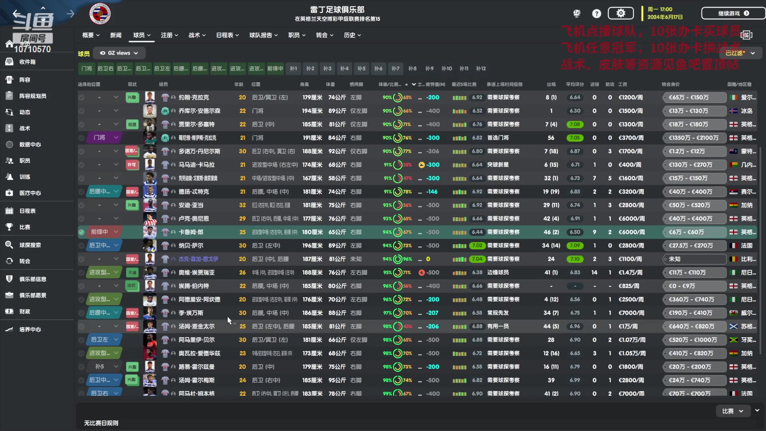Screen dimensions: 766x431
Task: Open the 比赛 competitions trophy icon
Action: point(9,227)
